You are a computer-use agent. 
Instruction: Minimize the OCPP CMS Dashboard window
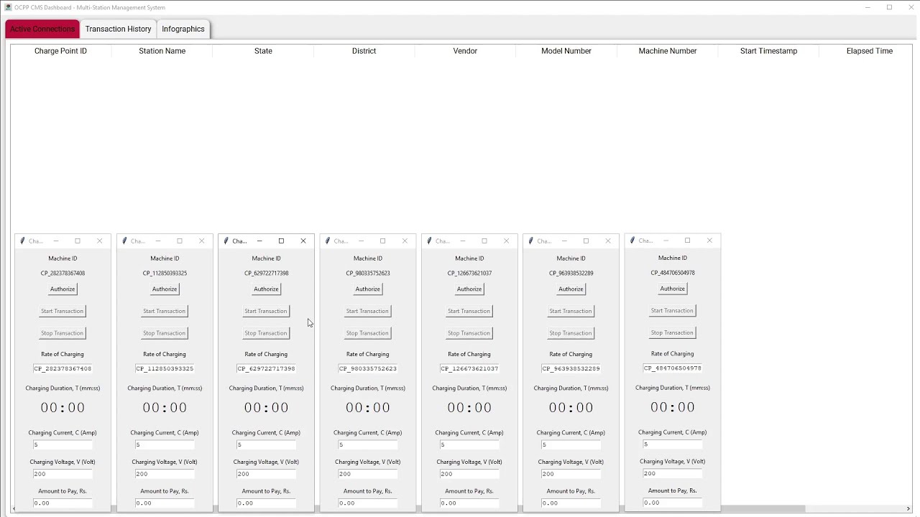pos(868,7)
